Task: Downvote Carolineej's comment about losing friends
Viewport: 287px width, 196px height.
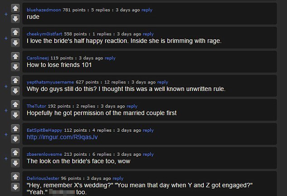Action: click(x=15, y=67)
